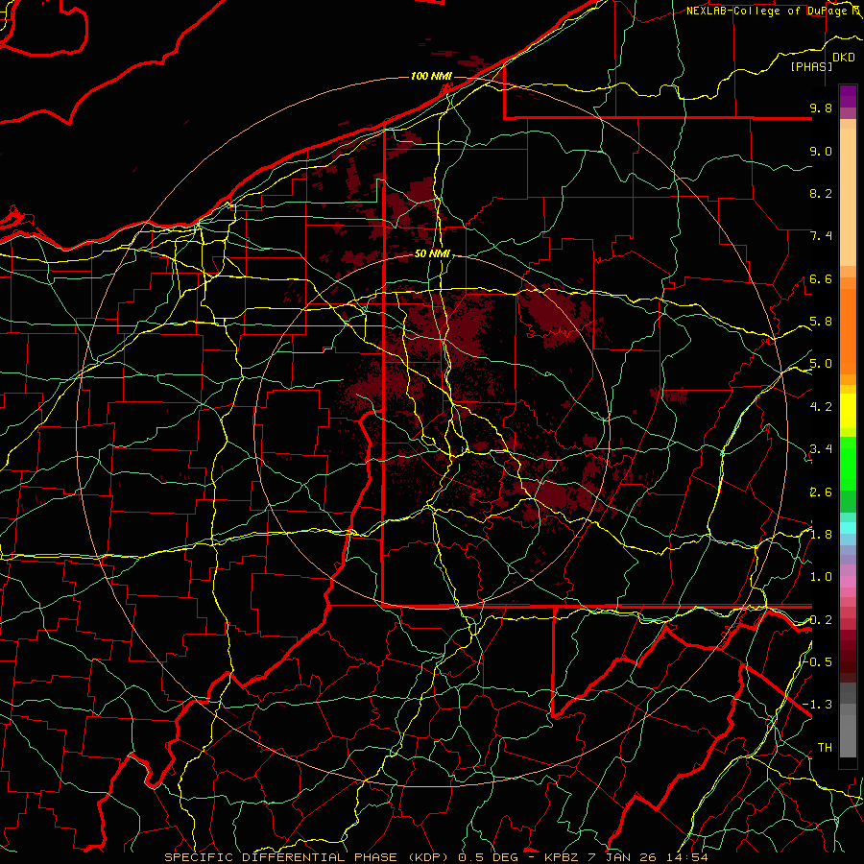Click the orange band of the color scale
The width and height of the screenshot is (864, 864).
848,330
